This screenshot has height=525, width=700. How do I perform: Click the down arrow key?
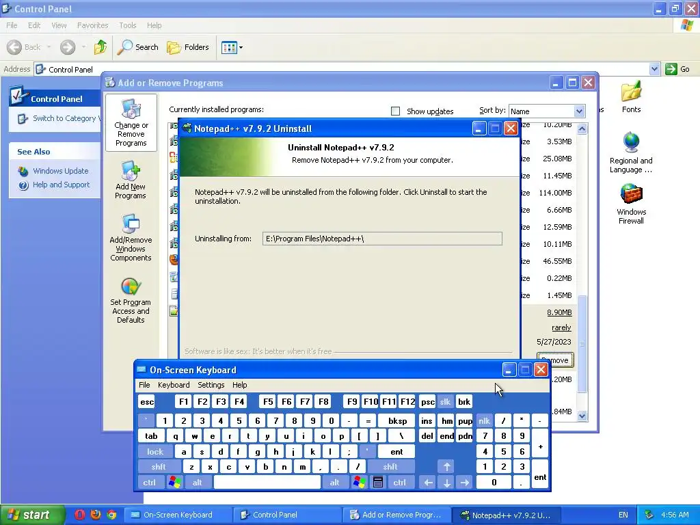[447, 483]
